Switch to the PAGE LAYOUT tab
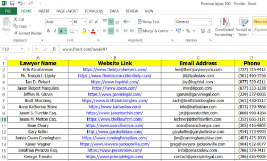 pyautogui.click(x=67, y=11)
